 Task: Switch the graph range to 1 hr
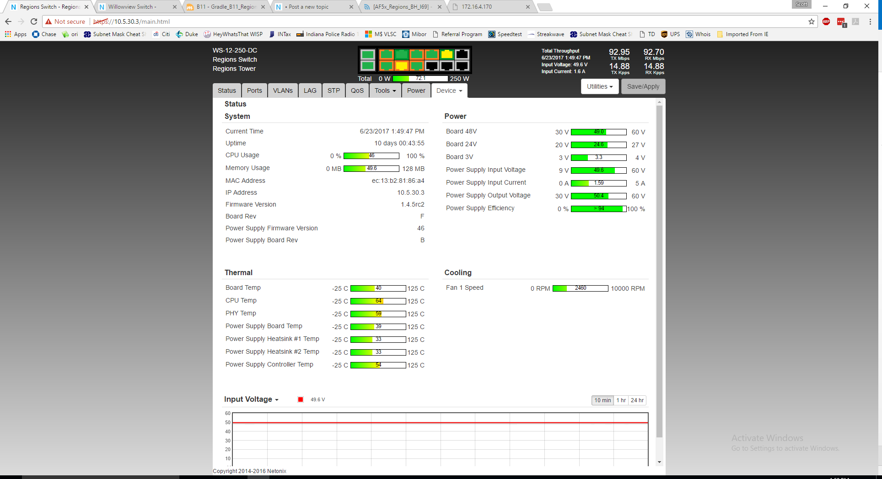(621, 400)
